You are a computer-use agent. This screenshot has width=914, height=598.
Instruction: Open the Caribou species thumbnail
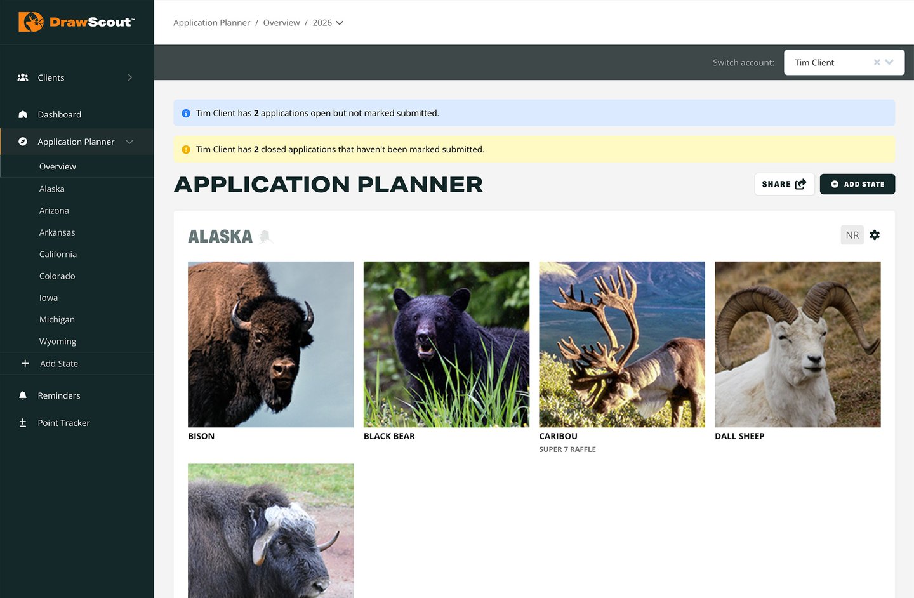(x=621, y=344)
